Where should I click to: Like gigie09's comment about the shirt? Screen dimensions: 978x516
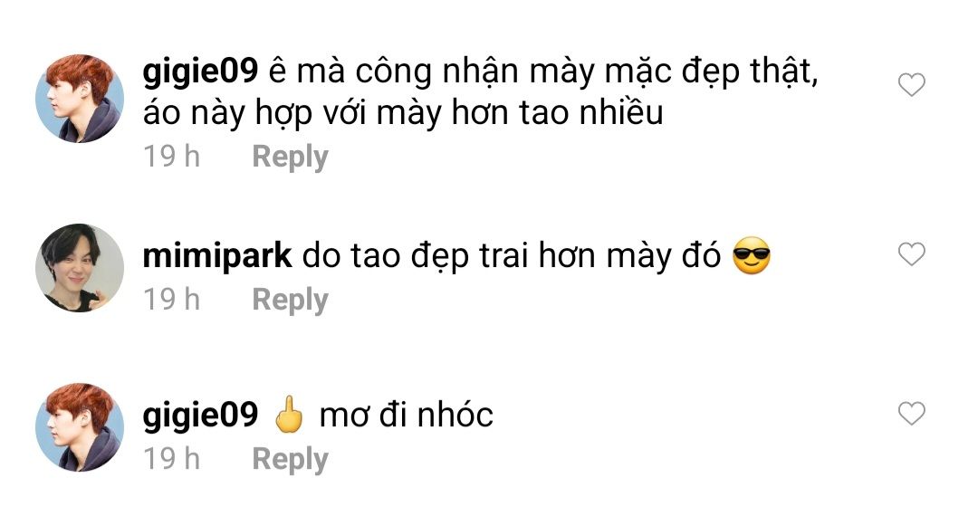[x=911, y=85]
